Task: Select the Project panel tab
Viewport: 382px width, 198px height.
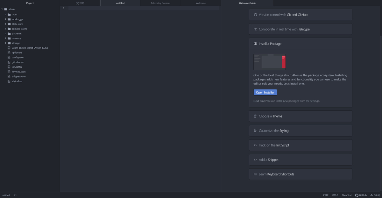Action: click(30, 3)
